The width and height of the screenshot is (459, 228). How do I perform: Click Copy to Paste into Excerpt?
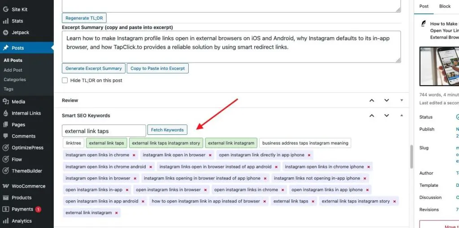[157, 68]
